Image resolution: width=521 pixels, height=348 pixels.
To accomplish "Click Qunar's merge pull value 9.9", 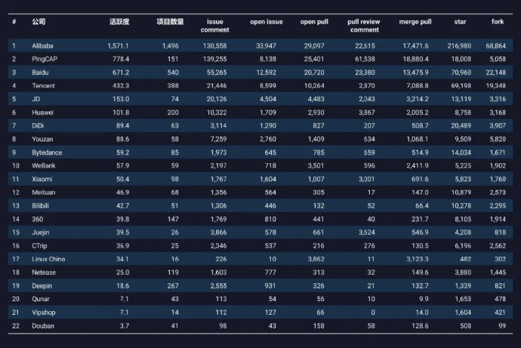I will pos(424,299).
